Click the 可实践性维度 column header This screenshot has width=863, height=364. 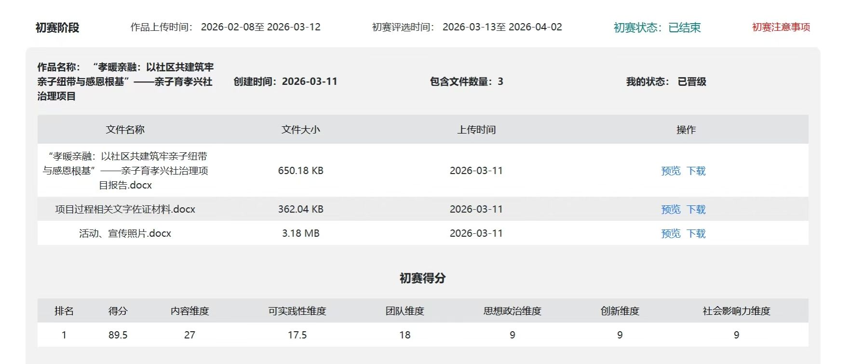click(x=297, y=311)
